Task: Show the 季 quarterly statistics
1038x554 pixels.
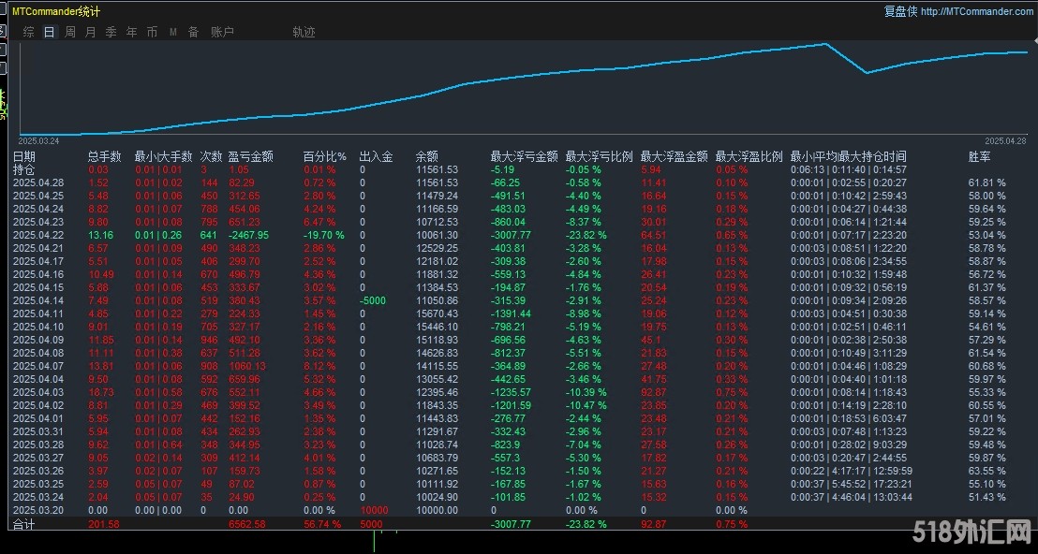Action: point(111,32)
